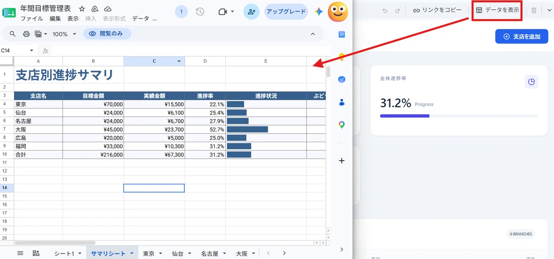This screenshot has height=259, width=554.
Task: Open the Calendar side panel icon
Action: click(x=342, y=34)
